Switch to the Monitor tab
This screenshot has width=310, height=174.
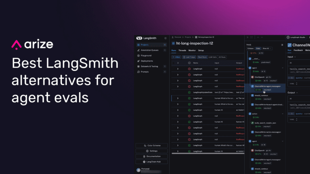point(192,50)
